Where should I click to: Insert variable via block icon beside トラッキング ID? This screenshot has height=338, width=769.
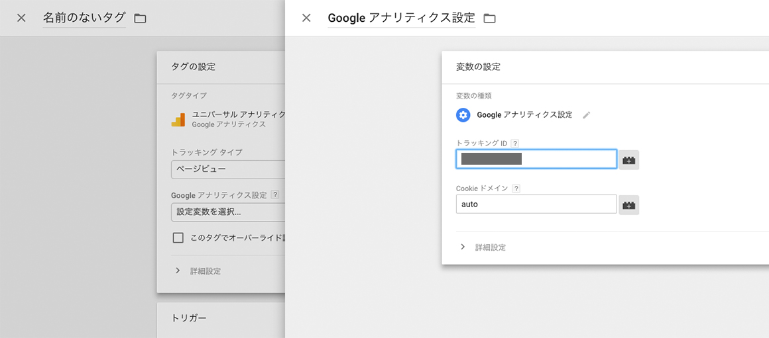pyautogui.click(x=628, y=160)
